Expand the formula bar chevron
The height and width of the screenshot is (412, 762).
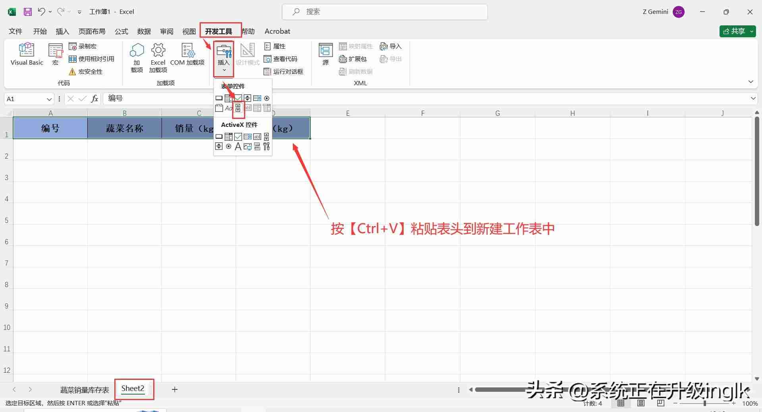pyautogui.click(x=753, y=98)
